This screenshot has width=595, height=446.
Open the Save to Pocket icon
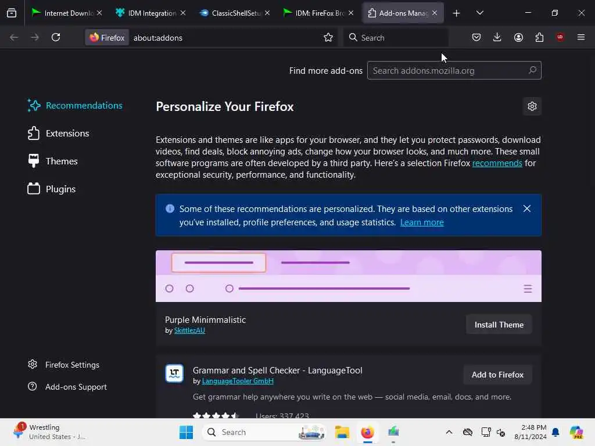click(x=476, y=37)
